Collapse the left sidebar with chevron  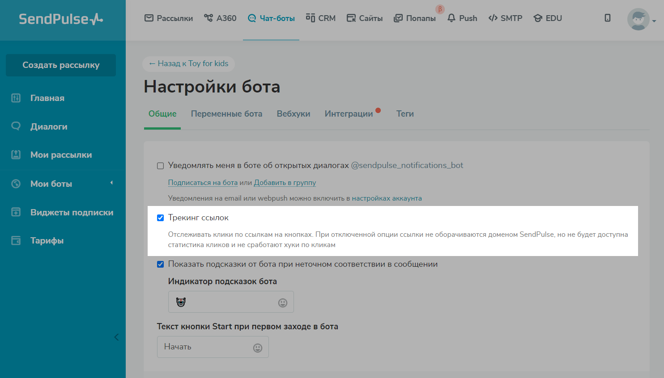point(116,337)
